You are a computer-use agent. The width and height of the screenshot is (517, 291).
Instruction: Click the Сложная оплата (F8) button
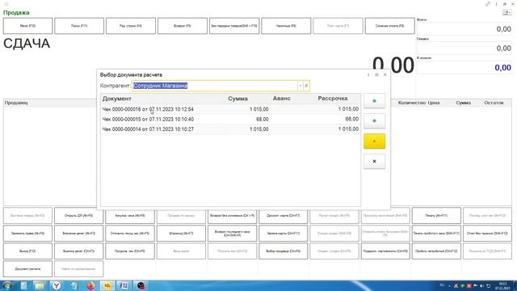pos(389,26)
